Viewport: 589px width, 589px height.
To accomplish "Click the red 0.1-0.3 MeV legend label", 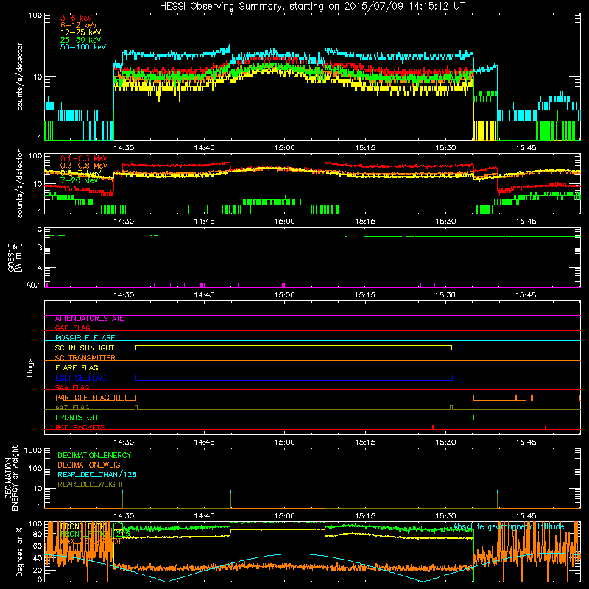I will click(84, 158).
